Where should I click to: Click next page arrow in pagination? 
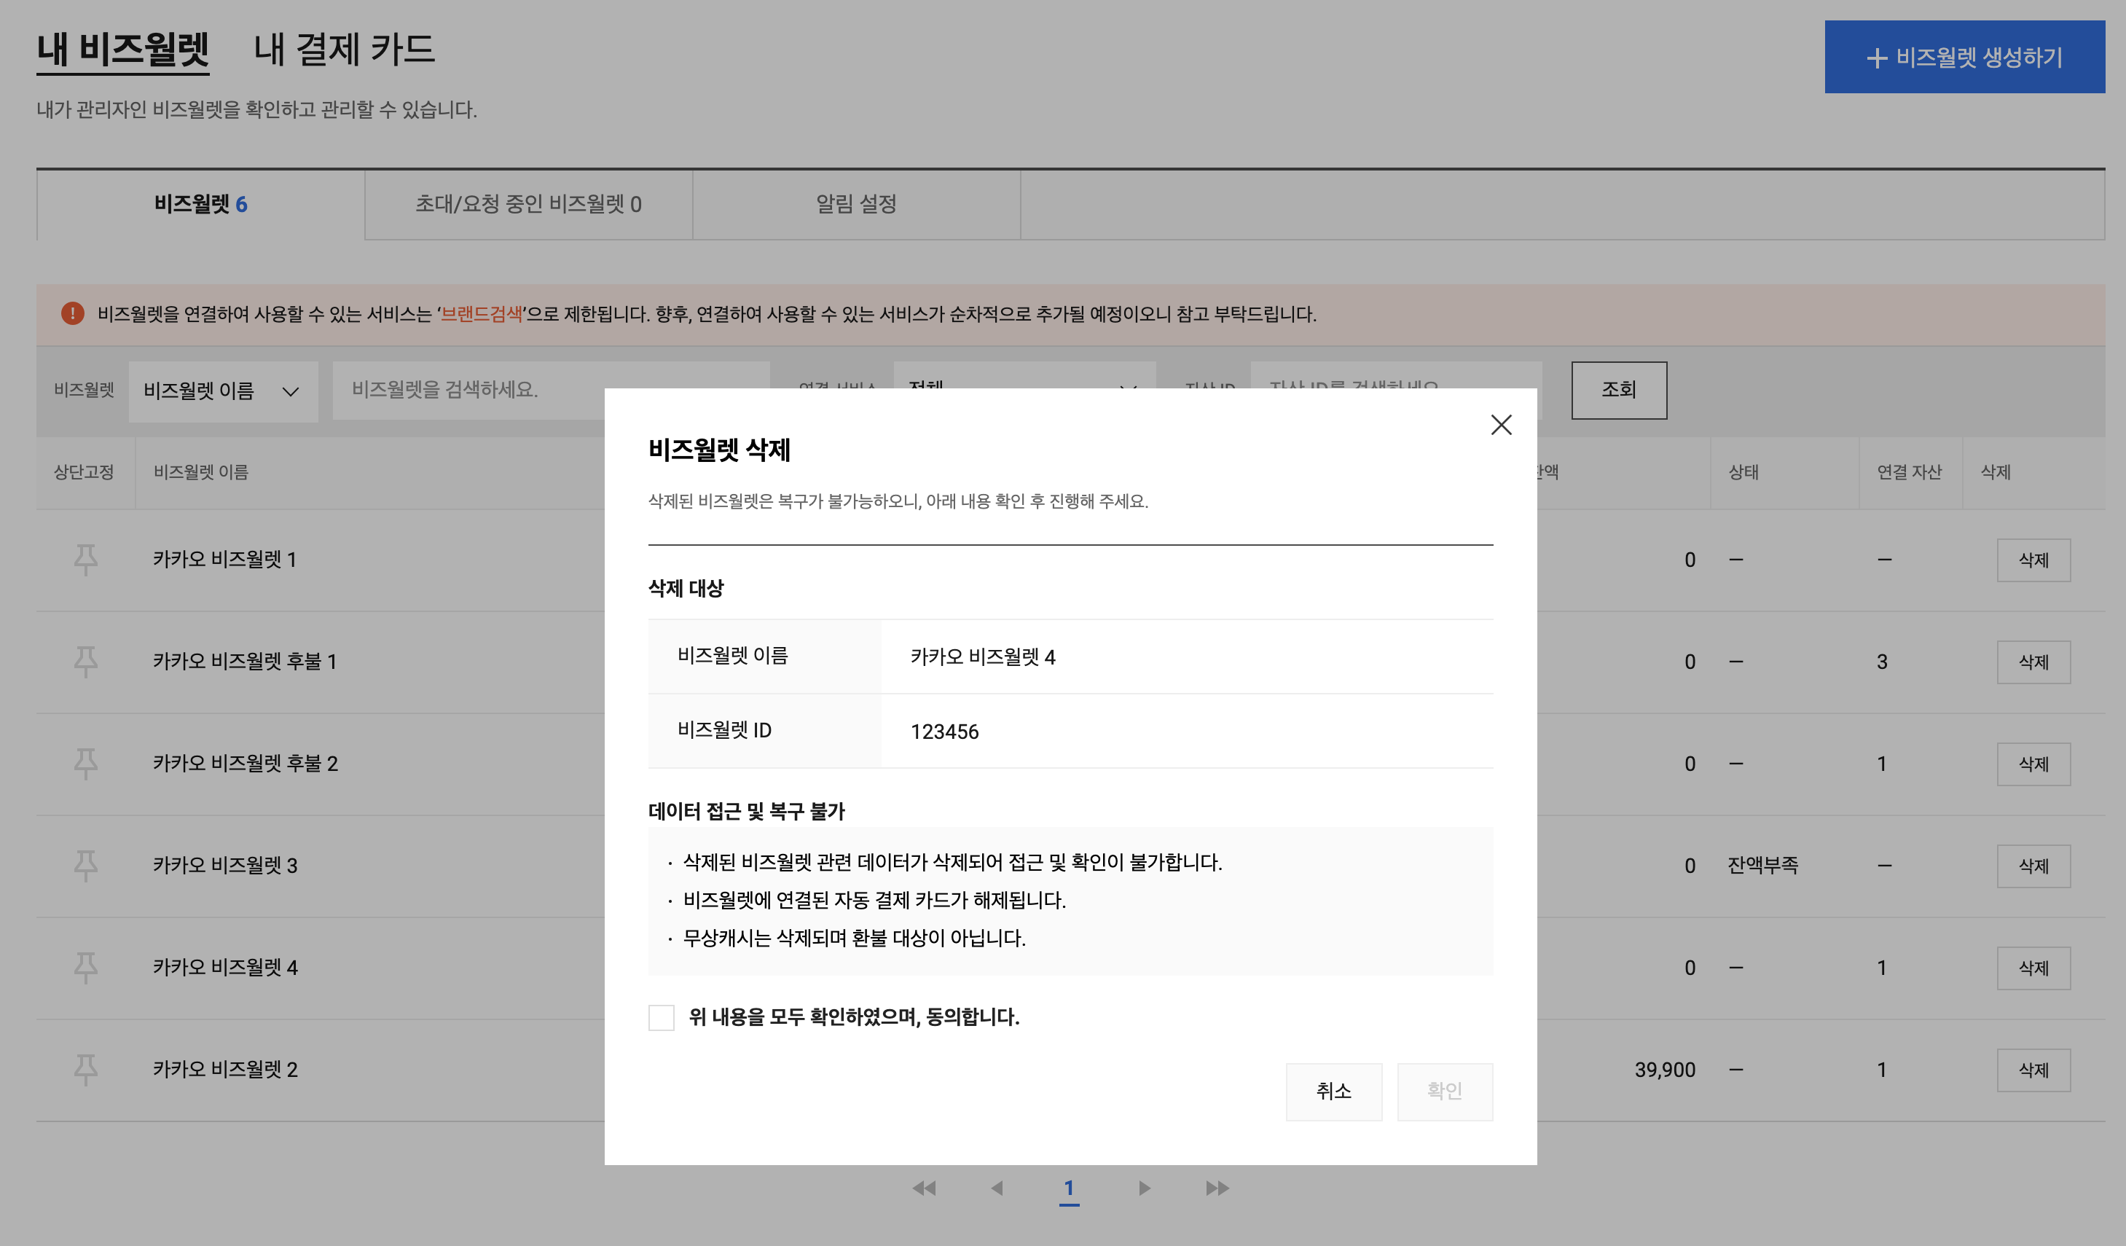coord(1144,1188)
